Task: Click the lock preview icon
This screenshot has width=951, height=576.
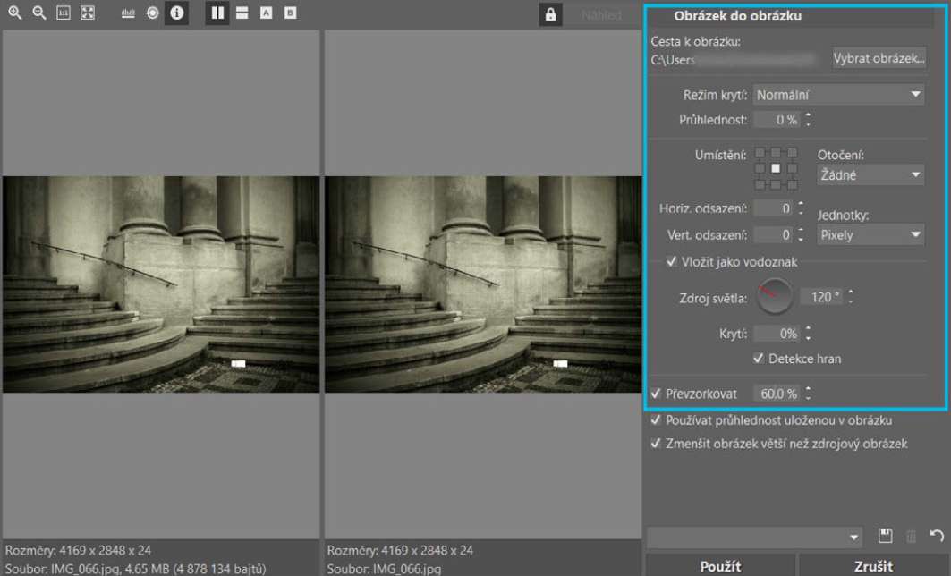Action: pos(550,14)
